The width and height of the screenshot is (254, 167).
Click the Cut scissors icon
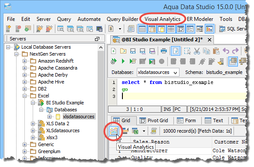tap(197, 51)
